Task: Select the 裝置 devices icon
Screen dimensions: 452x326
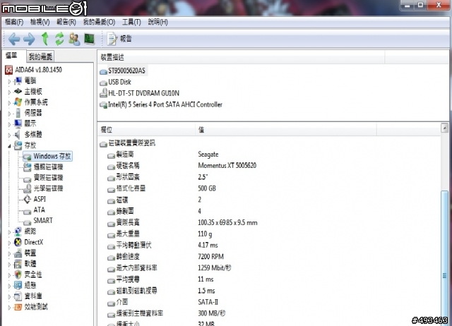Action: point(18,253)
